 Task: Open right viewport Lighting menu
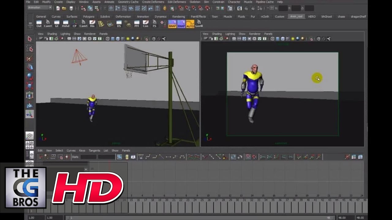click(230, 34)
